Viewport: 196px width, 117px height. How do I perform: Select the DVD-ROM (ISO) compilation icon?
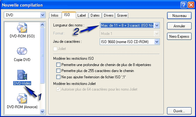coord(22,28)
